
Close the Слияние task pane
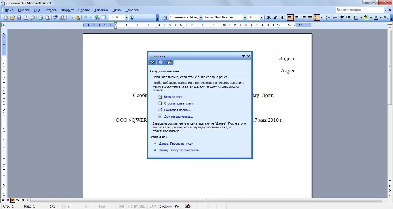click(249, 56)
